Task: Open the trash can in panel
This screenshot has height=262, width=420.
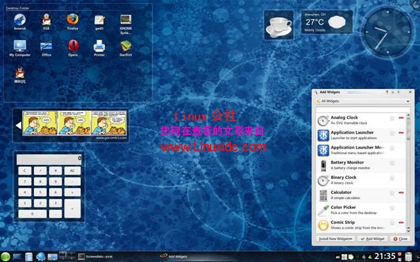Action: (408, 257)
